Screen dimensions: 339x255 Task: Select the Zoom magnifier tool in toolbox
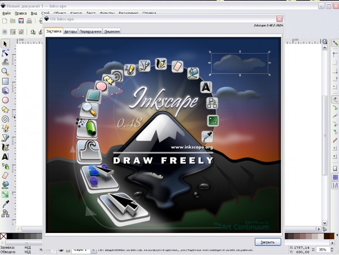click(5, 72)
